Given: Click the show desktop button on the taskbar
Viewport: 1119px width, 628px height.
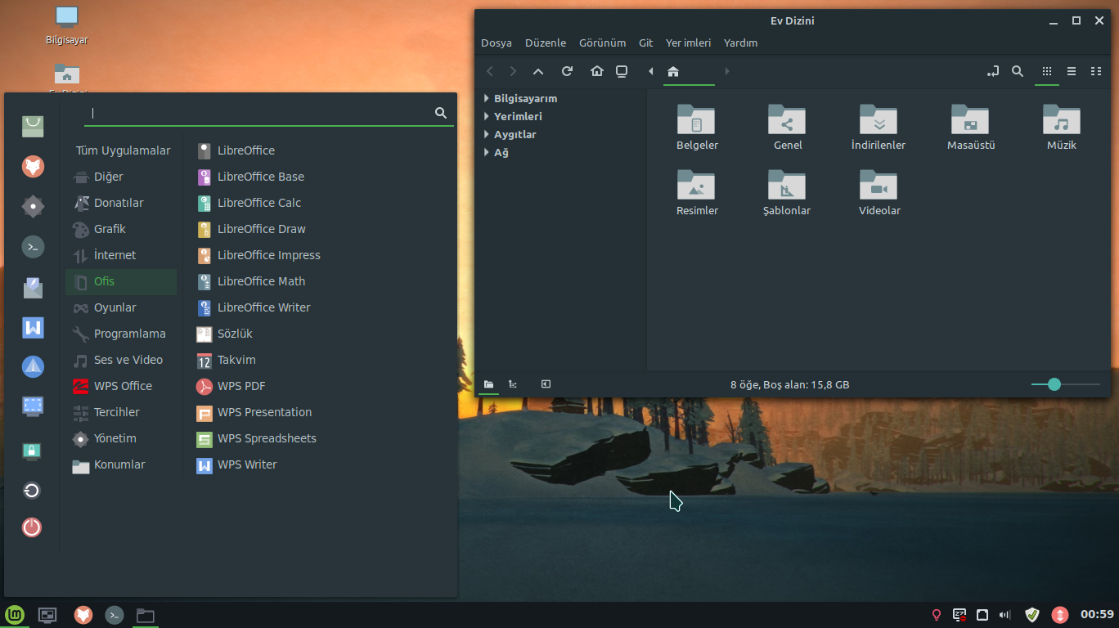Looking at the screenshot, I should (48, 615).
